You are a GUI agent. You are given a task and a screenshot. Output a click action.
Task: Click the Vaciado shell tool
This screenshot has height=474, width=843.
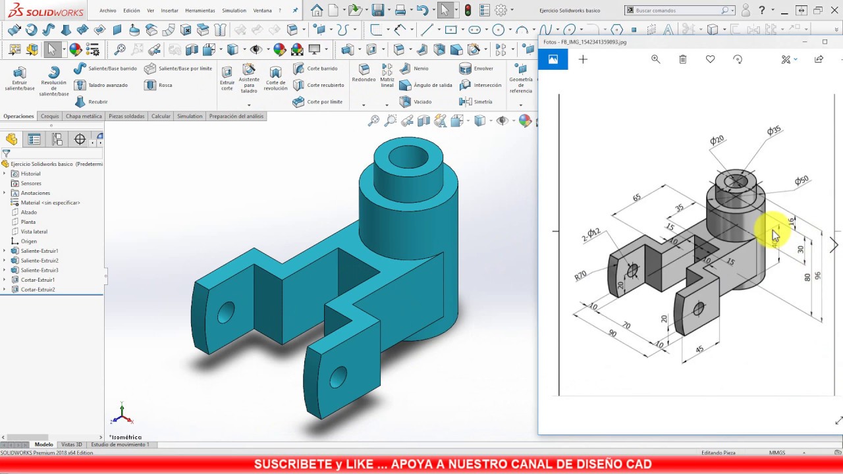click(416, 102)
